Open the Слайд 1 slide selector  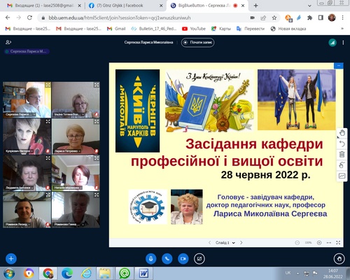tap(225, 242)
